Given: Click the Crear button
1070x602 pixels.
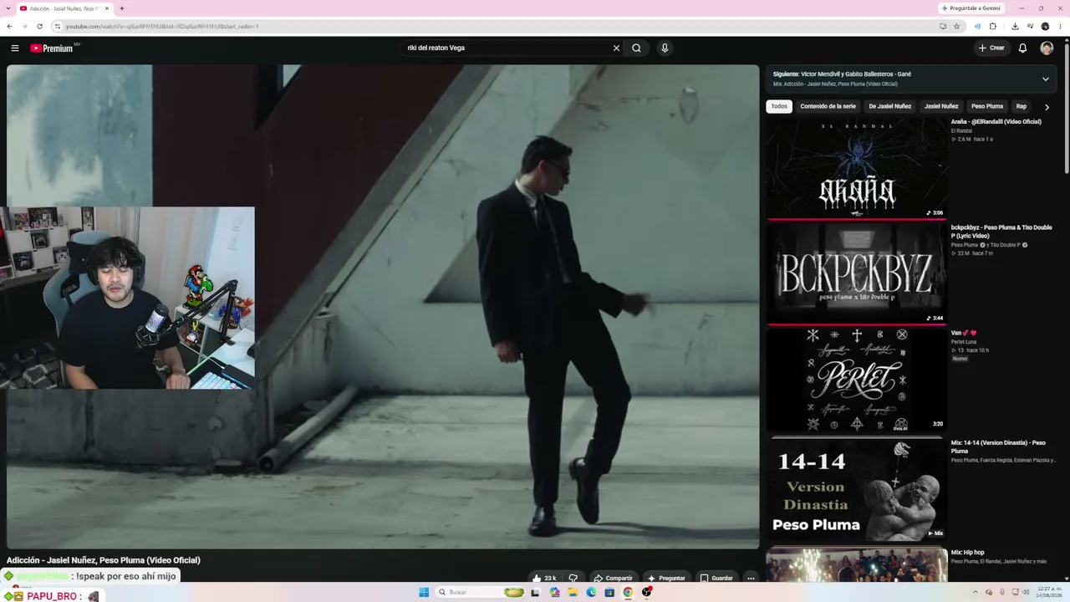Looking at the screenshot, I should pyautogui.click(x=991, y=48).
